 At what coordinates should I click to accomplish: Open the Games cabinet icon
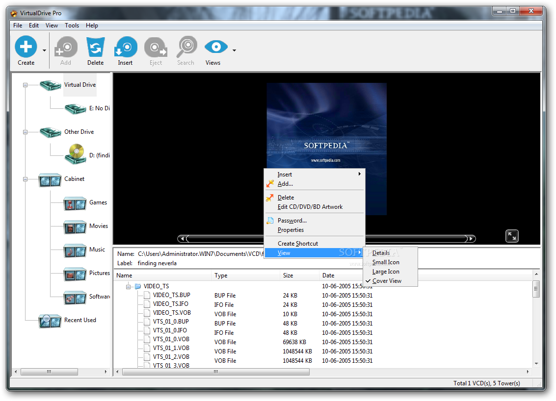click(x=74, y=202)
